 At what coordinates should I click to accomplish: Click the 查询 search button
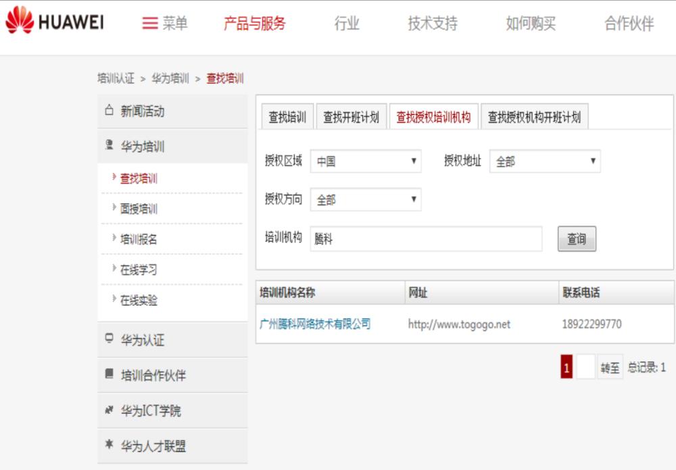pyautogui.click(x=577, y=238)
